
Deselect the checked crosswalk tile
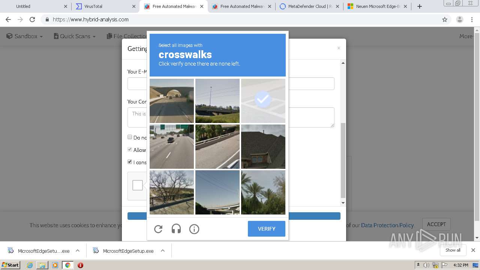263,101
